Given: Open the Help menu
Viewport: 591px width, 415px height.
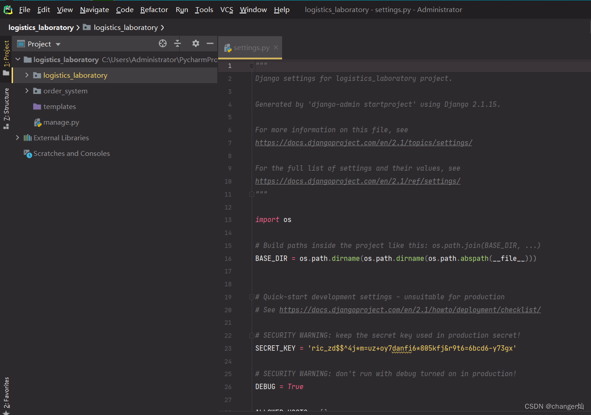Looking at the screenshot, I should coord(282,10).
